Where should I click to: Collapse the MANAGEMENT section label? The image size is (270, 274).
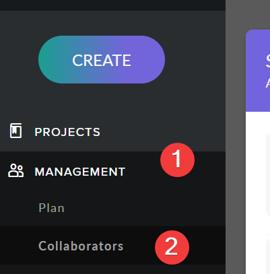point(80,172)
